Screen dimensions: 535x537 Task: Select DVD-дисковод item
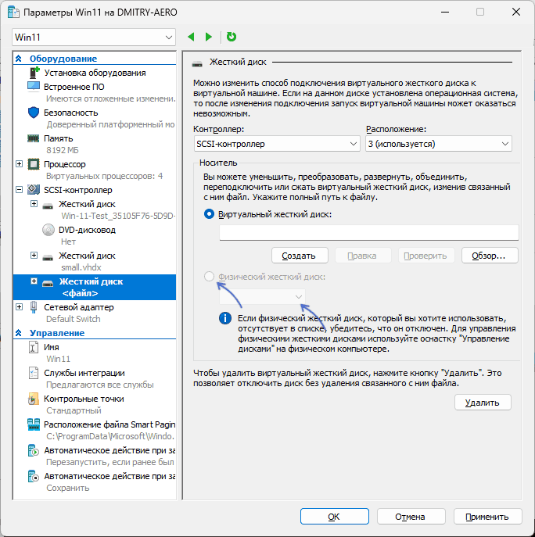[87, 230]
